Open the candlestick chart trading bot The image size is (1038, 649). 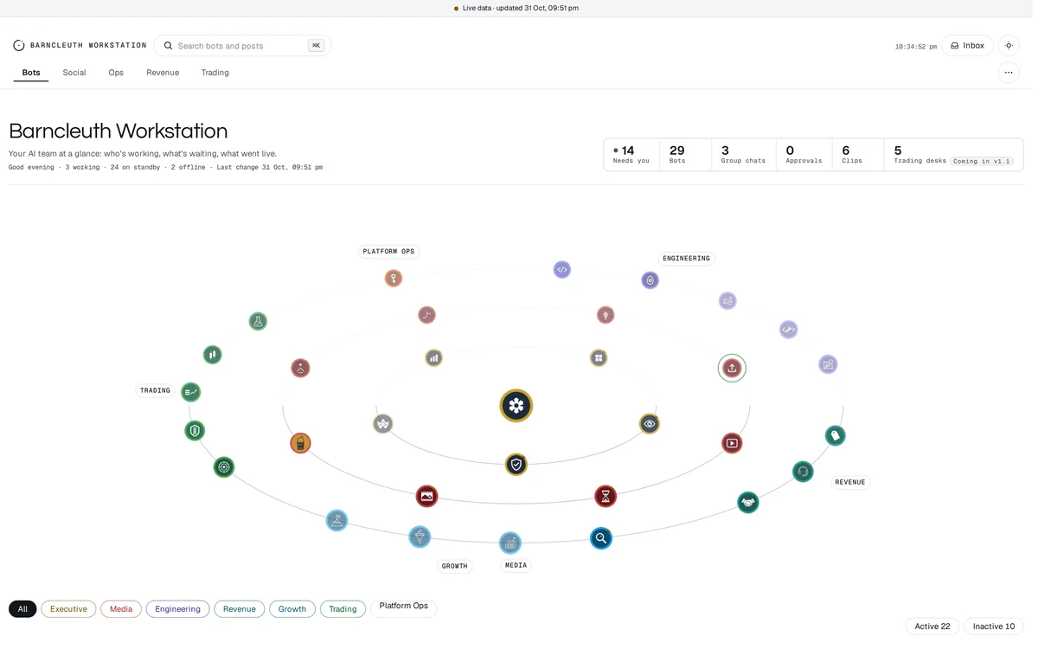(213, 354)
